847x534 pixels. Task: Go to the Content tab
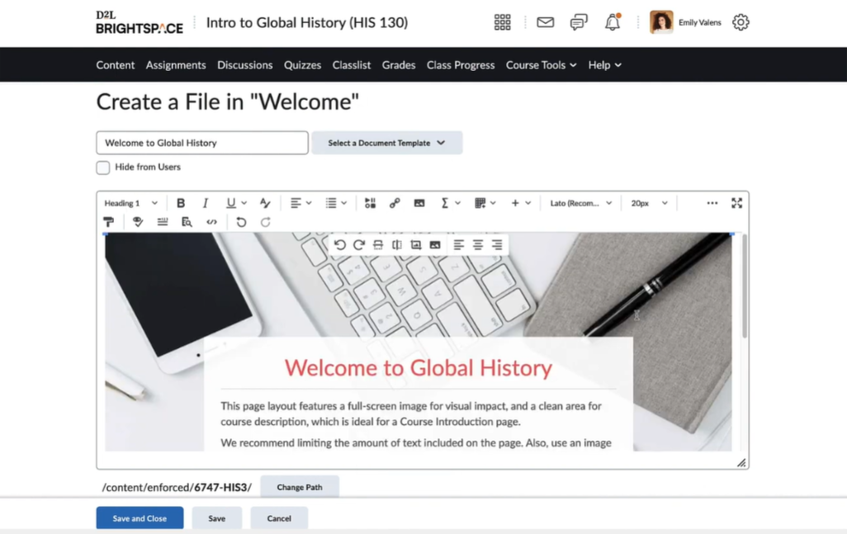tap(115, 65)
